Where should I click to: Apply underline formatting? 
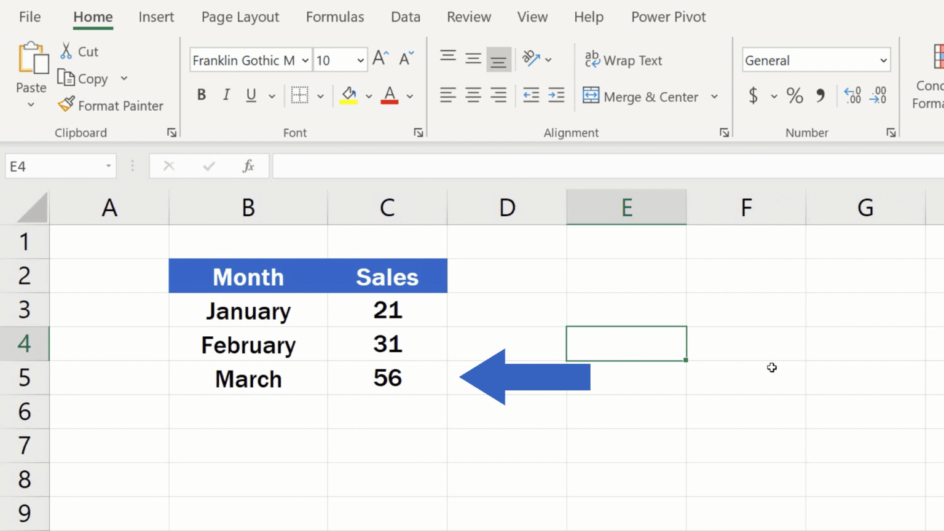point(250,95)
